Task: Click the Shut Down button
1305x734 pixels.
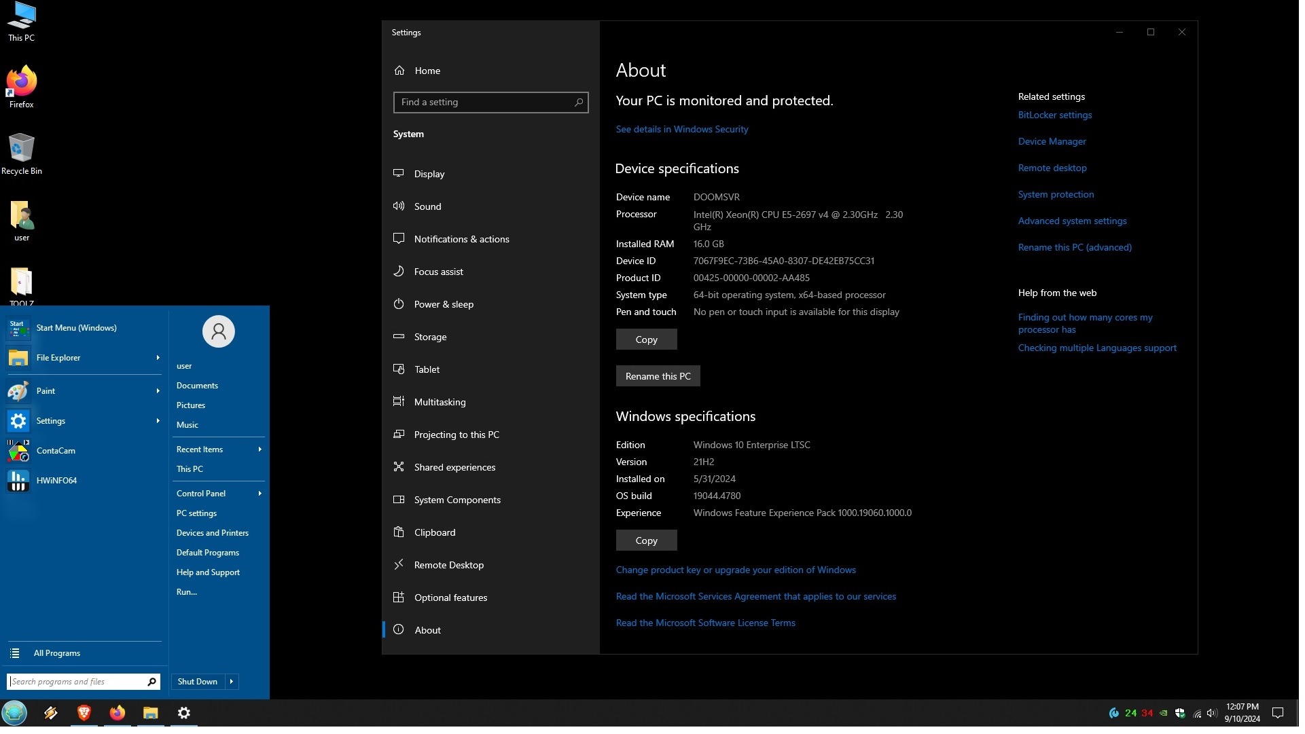Action: point(198,681)
